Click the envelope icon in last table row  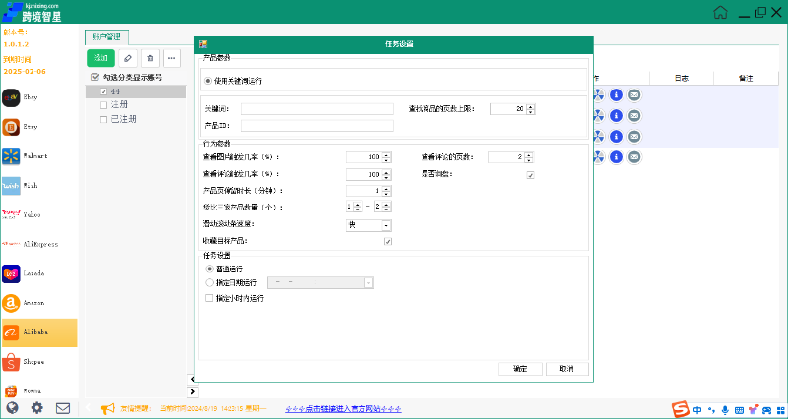(x=634, y=157)
